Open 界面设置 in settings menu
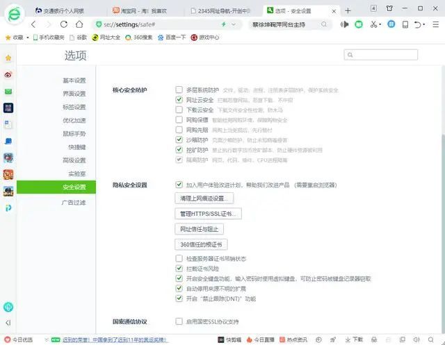The height and width of the screenshot is (345, 445). pyautogui.click(x=74, y=94)
